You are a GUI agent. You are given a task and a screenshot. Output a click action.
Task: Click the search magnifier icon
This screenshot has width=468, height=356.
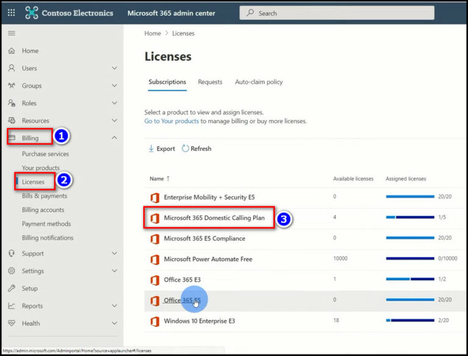pos(250,13)
